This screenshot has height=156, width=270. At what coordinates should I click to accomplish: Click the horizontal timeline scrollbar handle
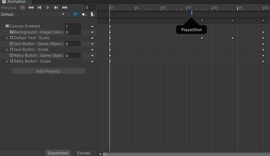(186, 154)
